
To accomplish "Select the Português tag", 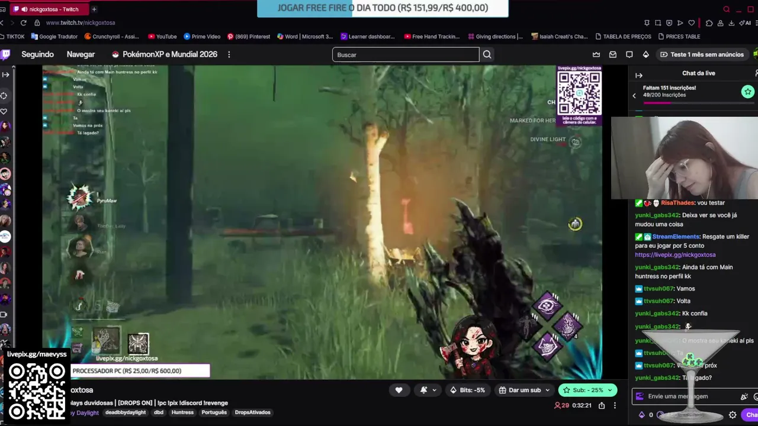I will click(214, 412).
